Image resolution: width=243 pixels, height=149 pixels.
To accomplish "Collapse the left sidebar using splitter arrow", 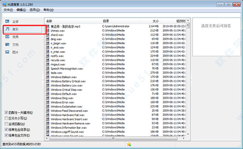I will [43, 80].
